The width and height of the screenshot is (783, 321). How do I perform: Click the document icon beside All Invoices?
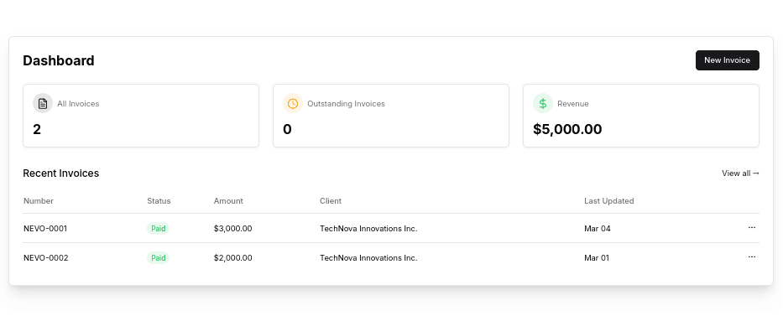pyautogui.click(x=43, y=104)
